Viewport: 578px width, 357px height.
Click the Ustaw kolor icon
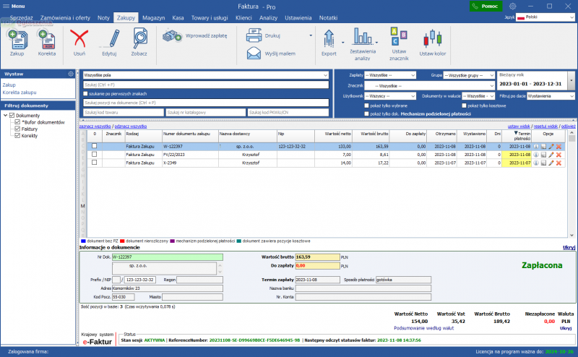pyautogui.click(x=433, y=39)
